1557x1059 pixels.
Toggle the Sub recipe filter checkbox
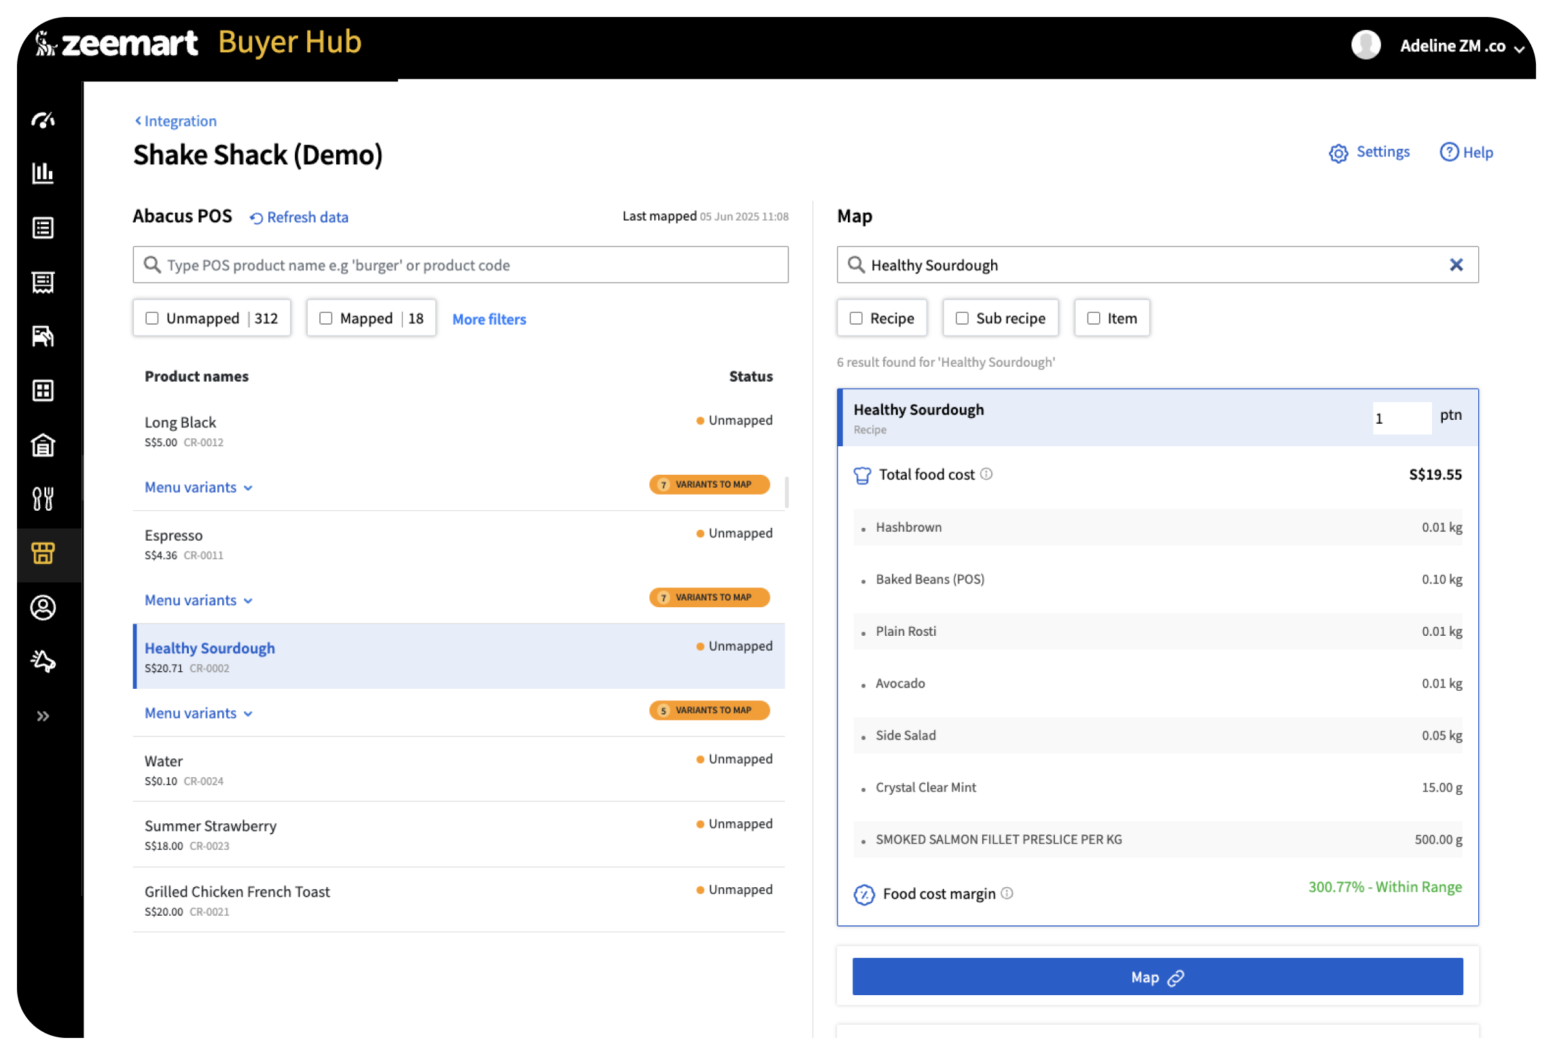point(962,318)
